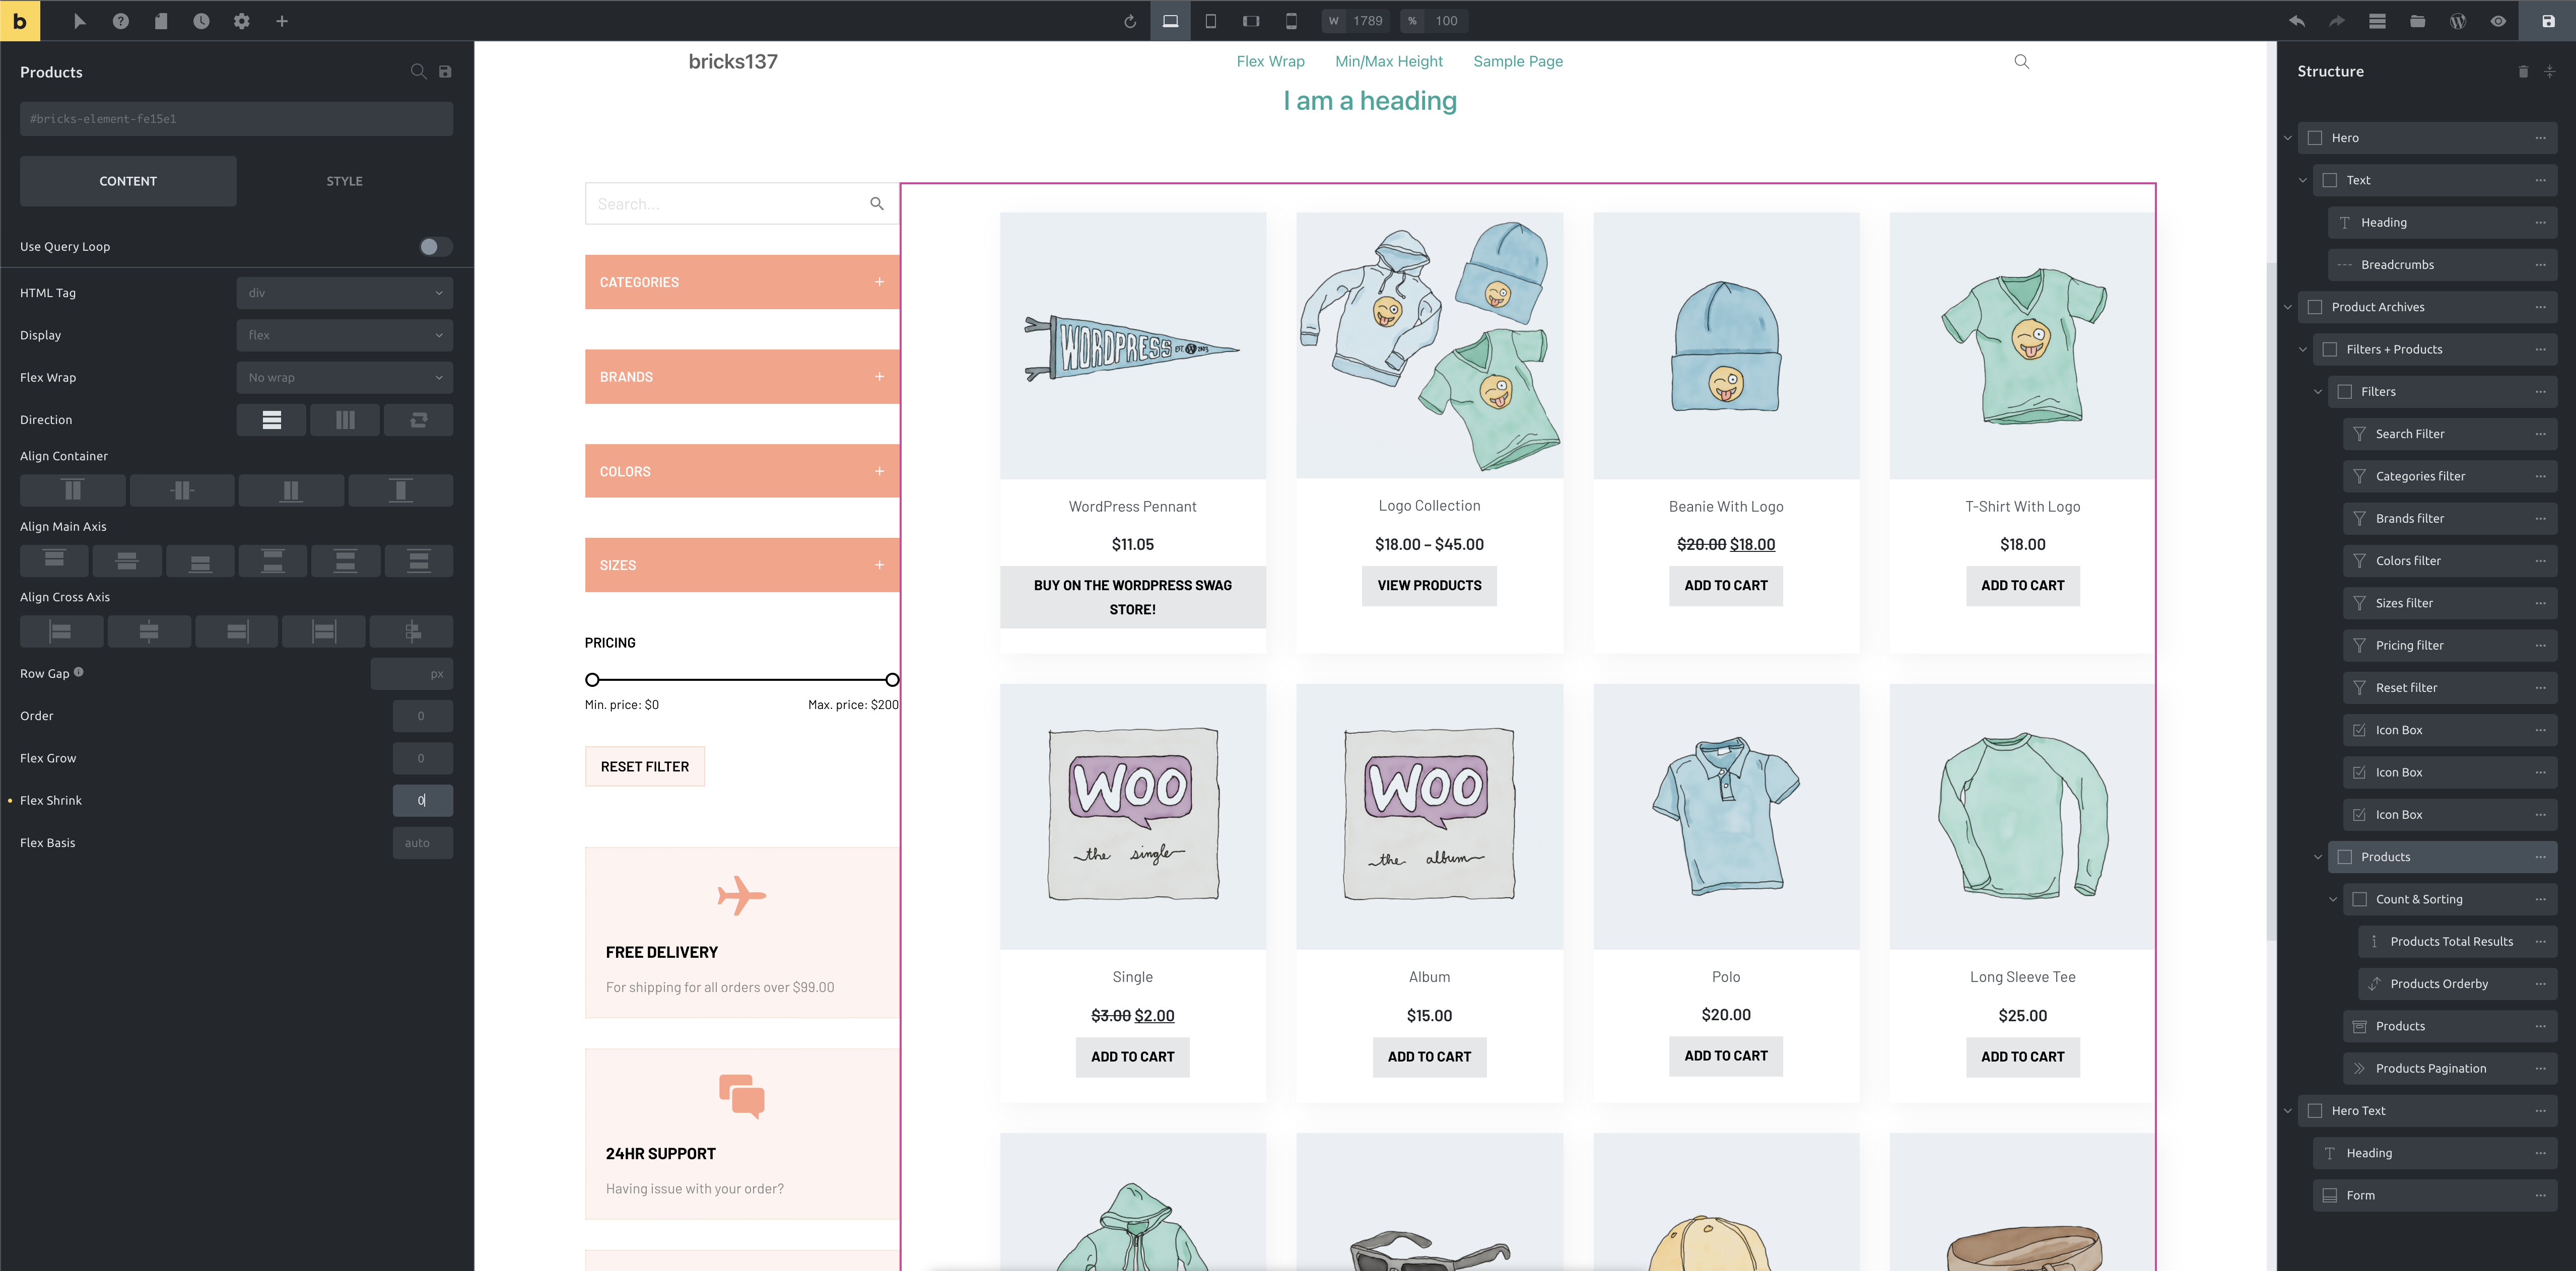Add element with plus icon in toolbar

tap(282, 21)
